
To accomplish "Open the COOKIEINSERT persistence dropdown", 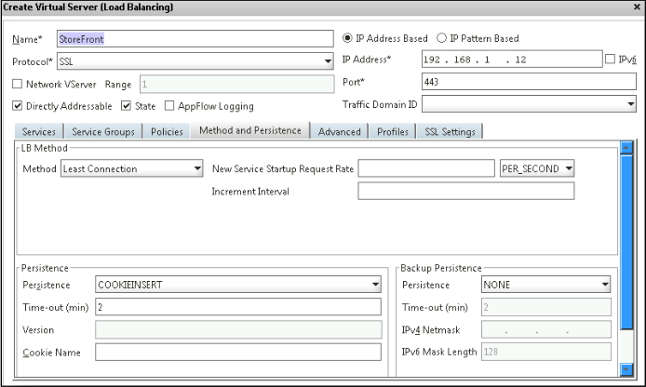I will click(x=375, y=285).
